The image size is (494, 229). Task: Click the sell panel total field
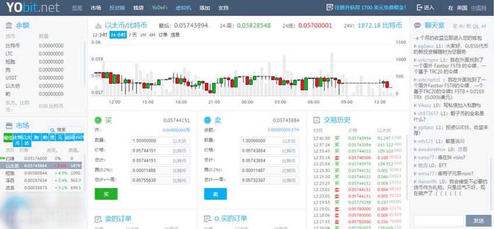[x=270, y=160]
